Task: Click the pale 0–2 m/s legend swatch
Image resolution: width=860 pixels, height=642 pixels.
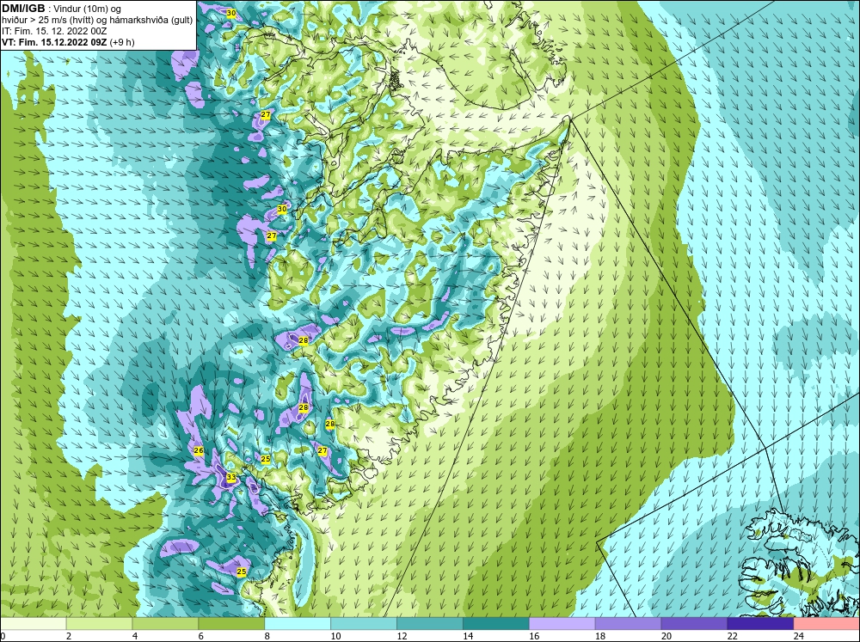Action: click(x=34, y=624)
